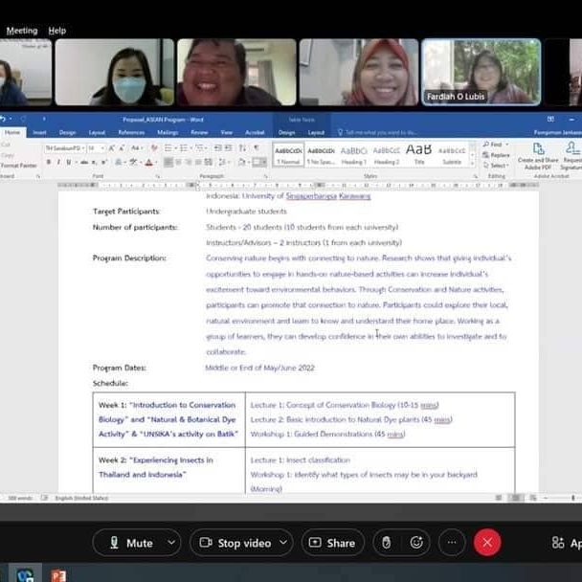Screen dimensions: 582x582
Task: Open PowerPoint from the taskbar
Action: (x=57, y=574)
